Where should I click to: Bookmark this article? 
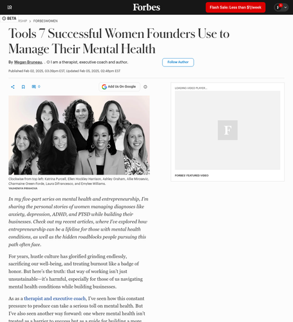[23, 87]
